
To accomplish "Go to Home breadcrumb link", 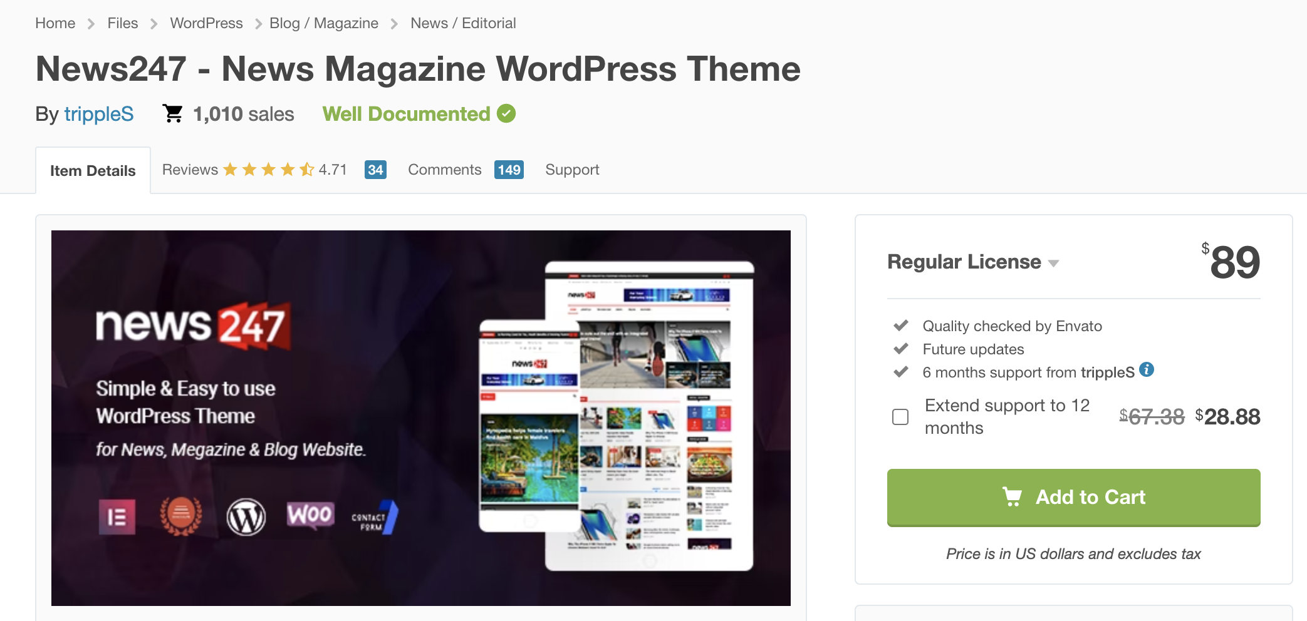I will pos(55,23).
